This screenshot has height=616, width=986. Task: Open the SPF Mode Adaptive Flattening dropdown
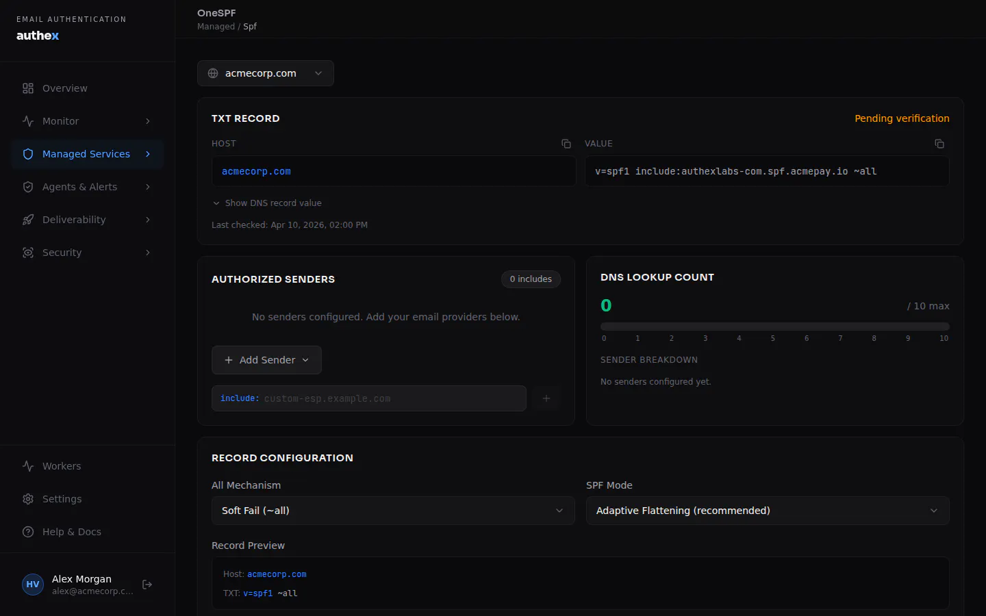tap(768, 511)
